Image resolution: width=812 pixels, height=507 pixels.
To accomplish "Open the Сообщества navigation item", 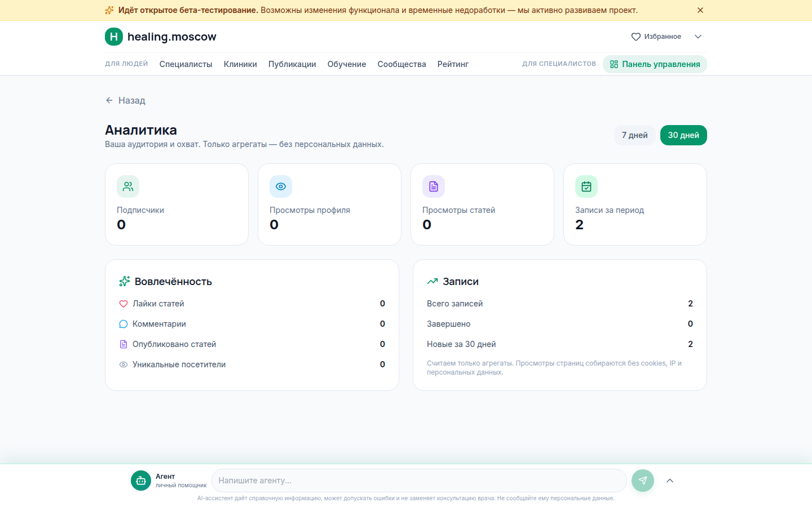I will pos(402,64).
